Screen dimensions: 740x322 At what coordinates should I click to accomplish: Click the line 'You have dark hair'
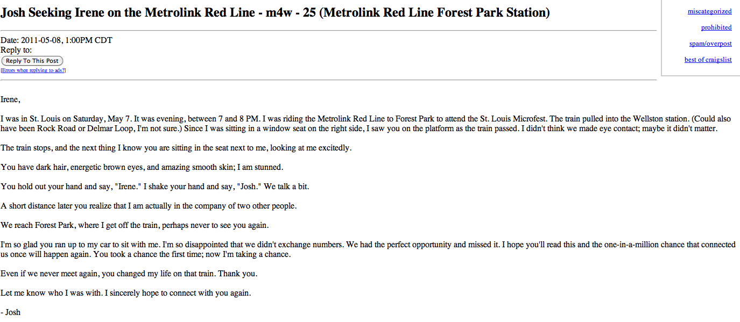(x=141, y=167)
